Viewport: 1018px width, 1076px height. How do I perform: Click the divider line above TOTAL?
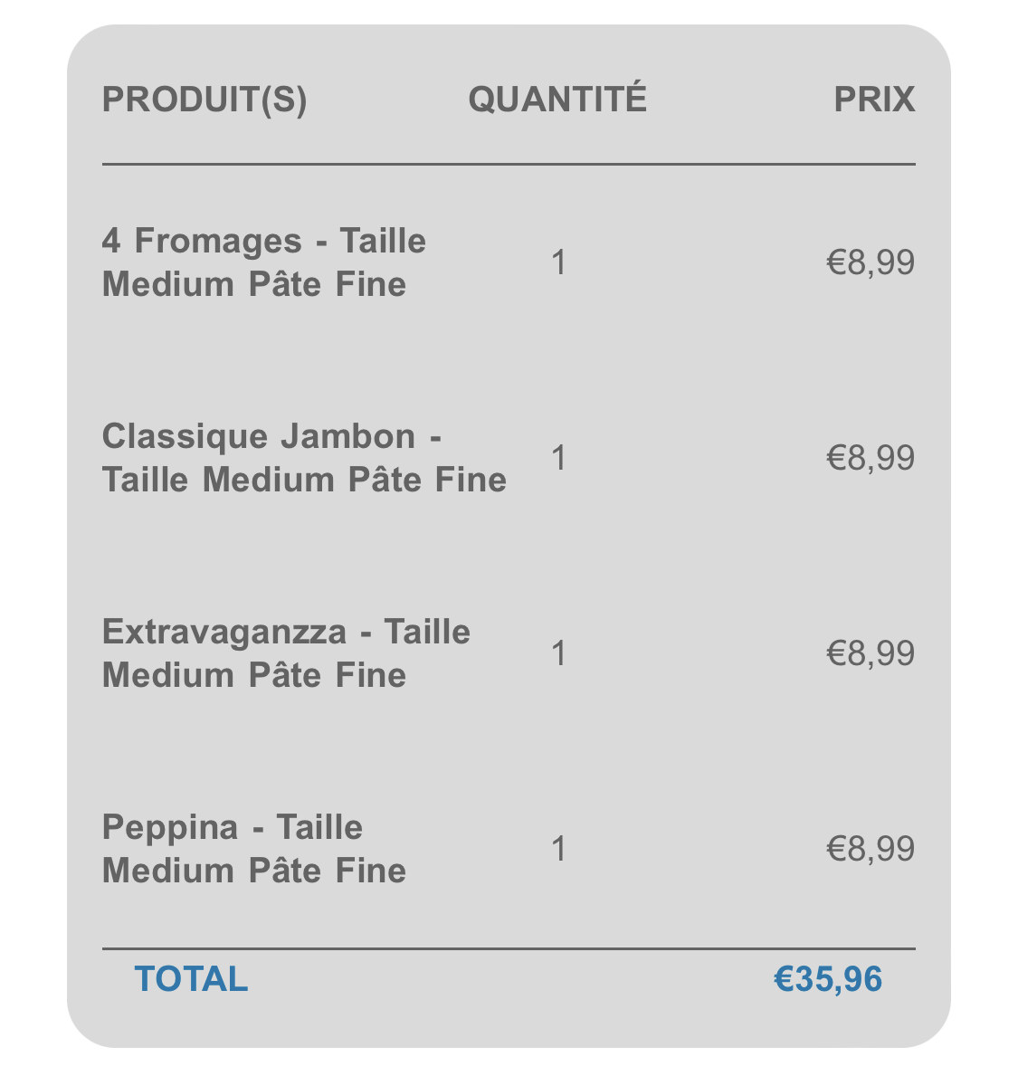[x=509, y=949]
